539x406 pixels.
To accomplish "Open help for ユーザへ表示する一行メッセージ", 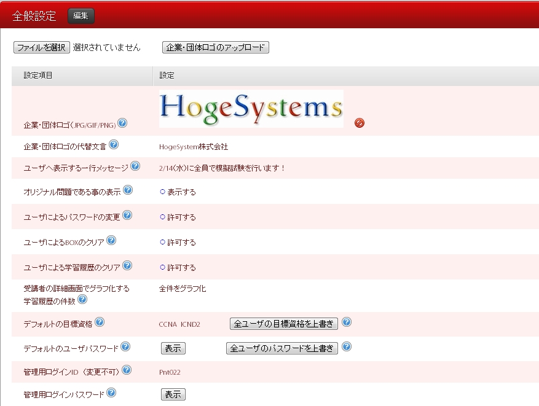I will point(135,166).
